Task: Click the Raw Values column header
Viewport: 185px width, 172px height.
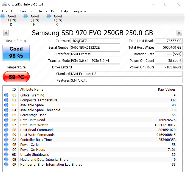Action: [x=158, y=89]
